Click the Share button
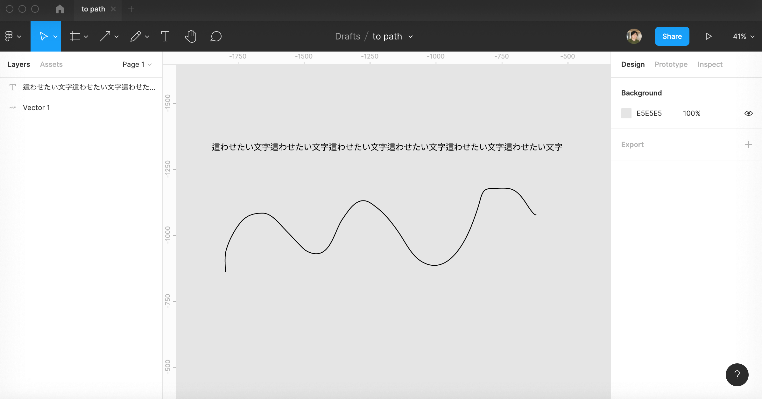The width and height of the screenshot is (762, 399). pos(672,36)
